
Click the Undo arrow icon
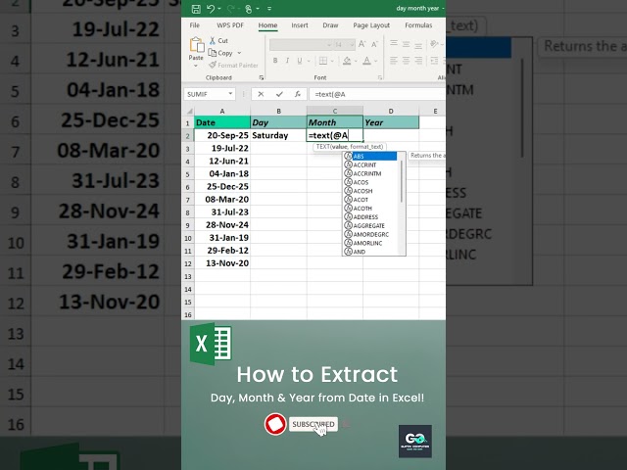pyautogui.click(x=211, y=9)
